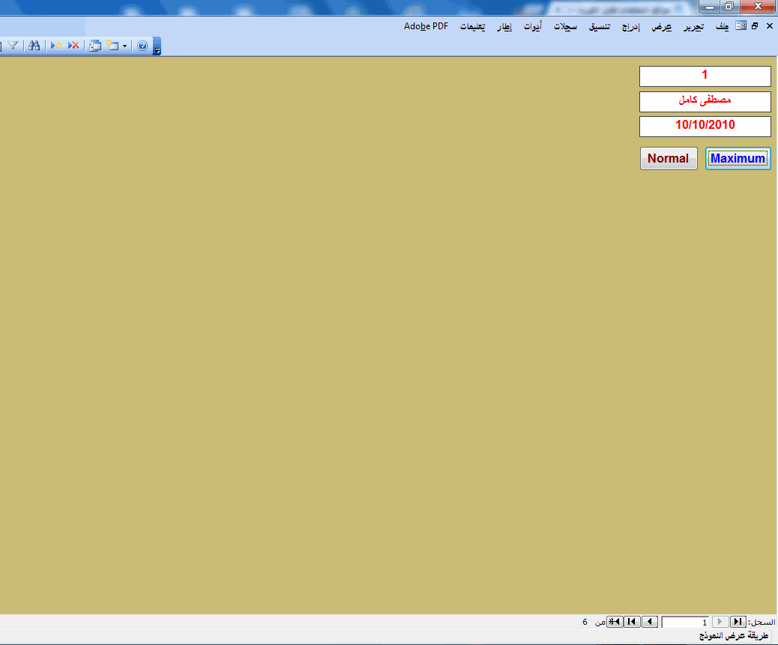Click the Maximum button

pos(738,159)
